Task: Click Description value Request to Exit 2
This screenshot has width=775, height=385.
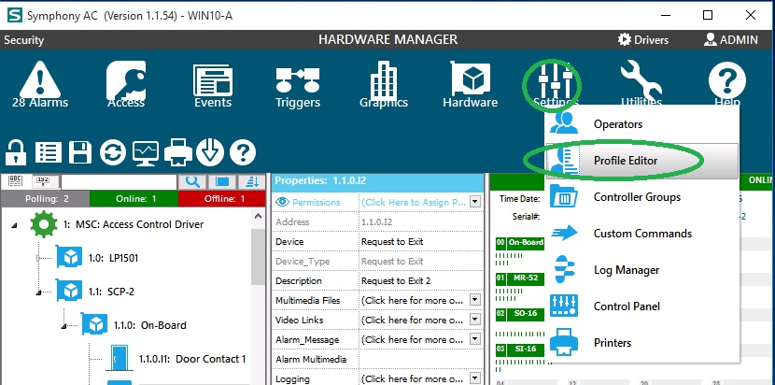Action: pyautogui.click(x=396, y=280)
